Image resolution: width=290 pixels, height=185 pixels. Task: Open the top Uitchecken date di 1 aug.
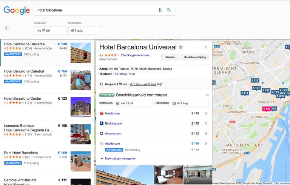click(85, 30)
